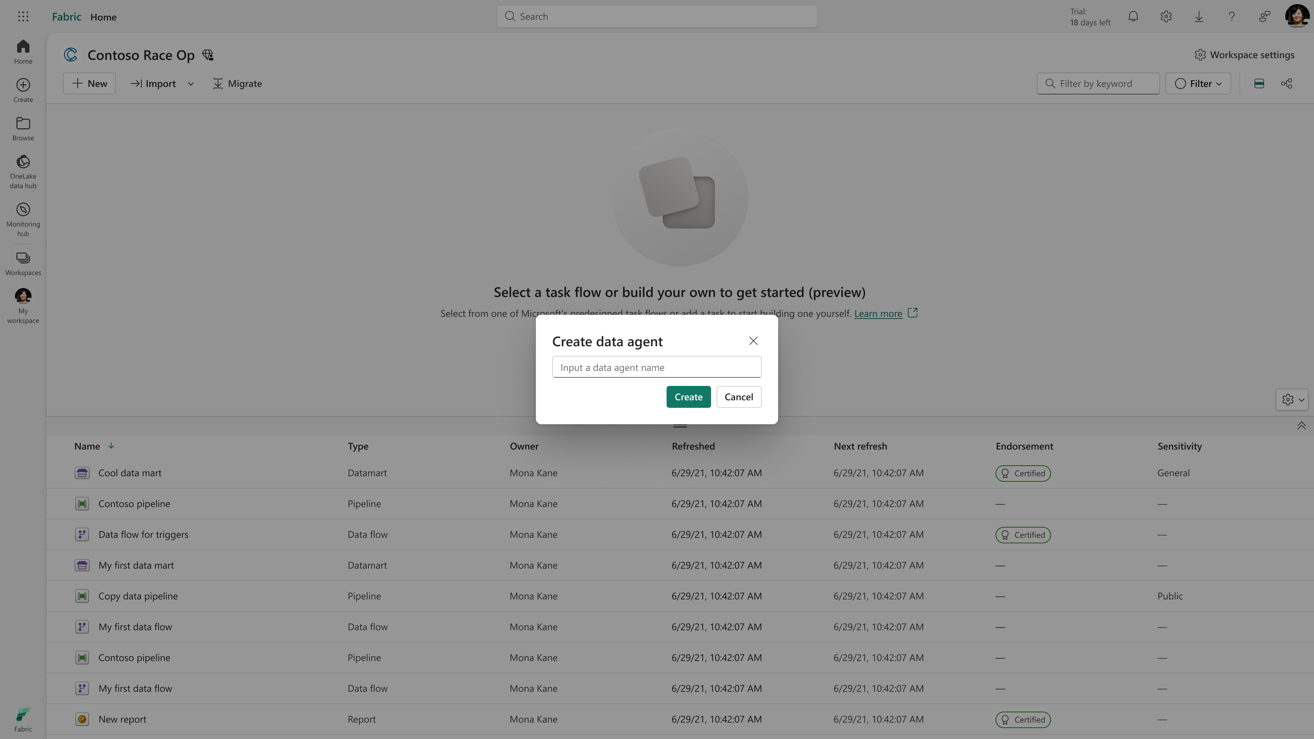This screenshot has width=1314, height=739.
Task: Open the Learn more link
Action: coord(878,314)
